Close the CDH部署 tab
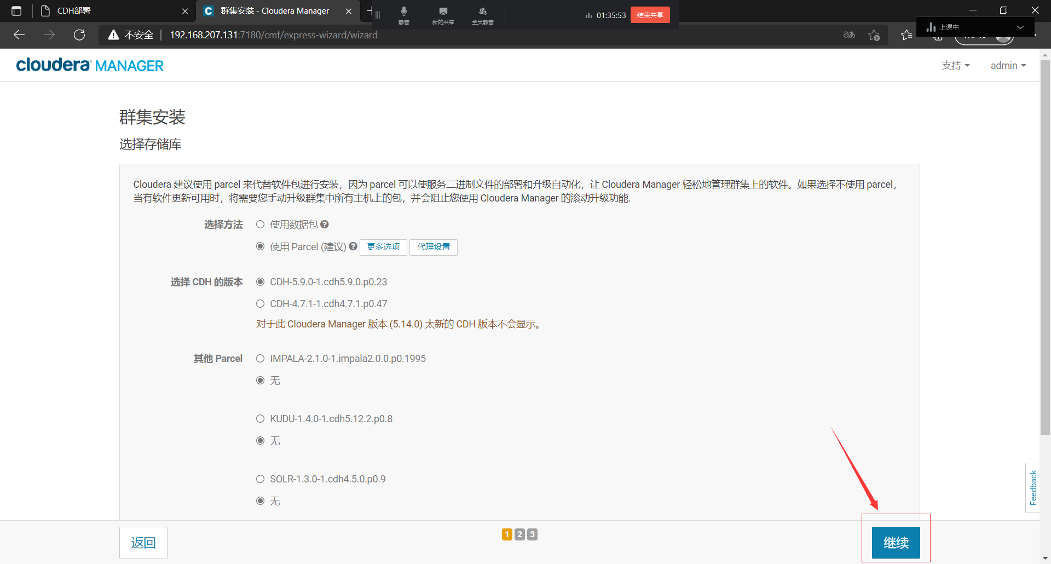The width and height of the screenshot is (1051, 564). click(x=185, y=11)
